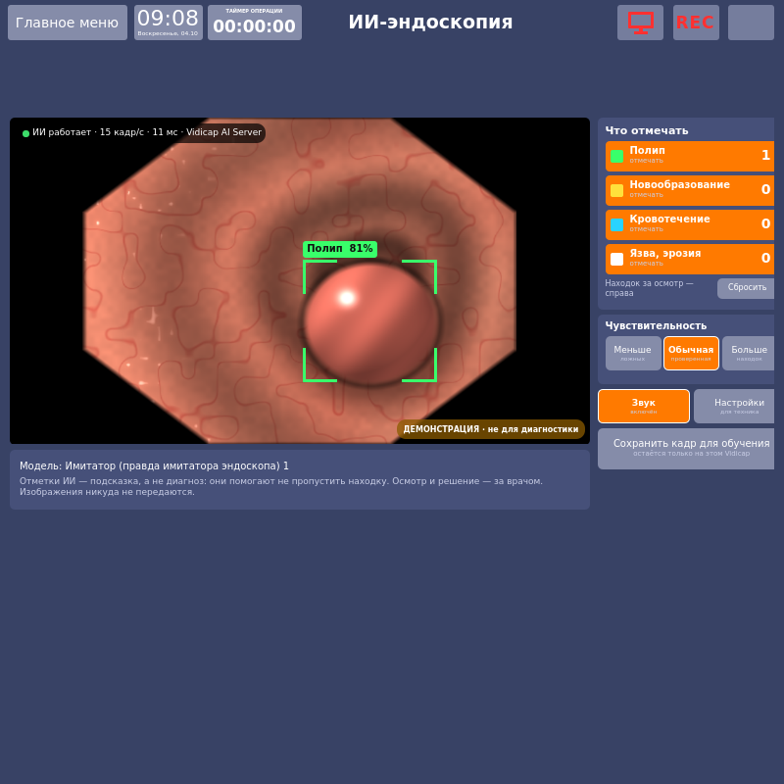
Task: Click the Что отмечать heading
Action: [x=647, y=130]
